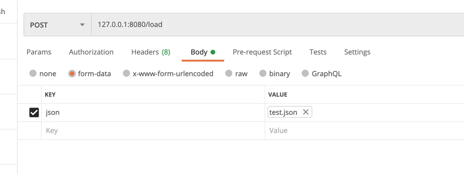Image resolution: width=464 pixels, height=174 pixels.
Task: Select the form-data radio option
Action: [72, 74]
